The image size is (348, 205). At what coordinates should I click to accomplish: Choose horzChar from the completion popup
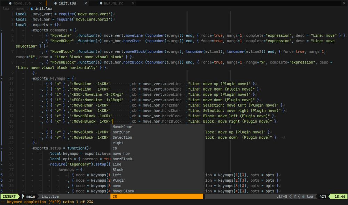point(158,132)
